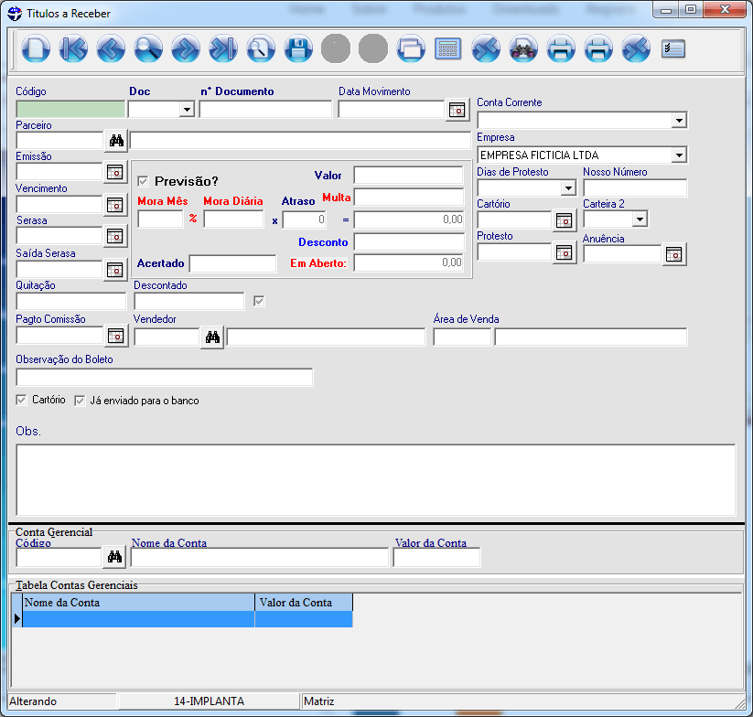
Task: Click the Matriz status bar entry
Action: 319,701
